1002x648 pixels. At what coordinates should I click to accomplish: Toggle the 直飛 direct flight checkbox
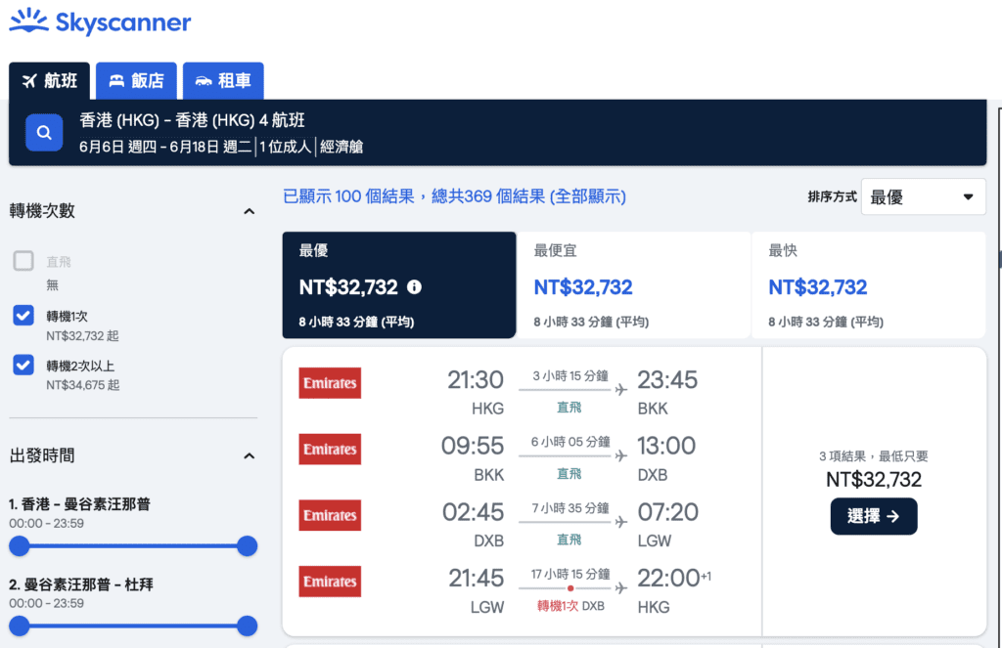coord(23,261)
